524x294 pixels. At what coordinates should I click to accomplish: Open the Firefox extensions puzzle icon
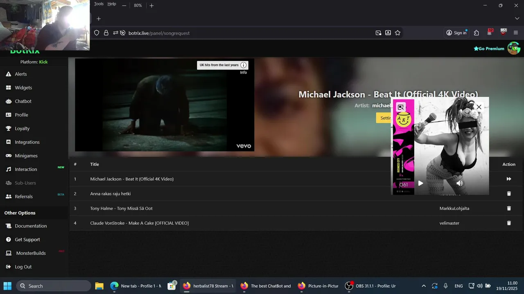[477, 33]
